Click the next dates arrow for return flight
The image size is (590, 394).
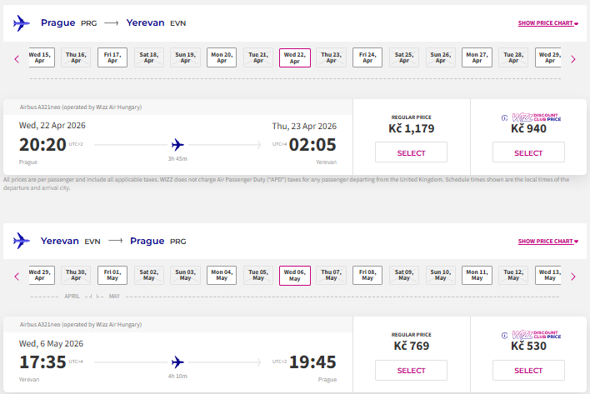click(573, 277)
